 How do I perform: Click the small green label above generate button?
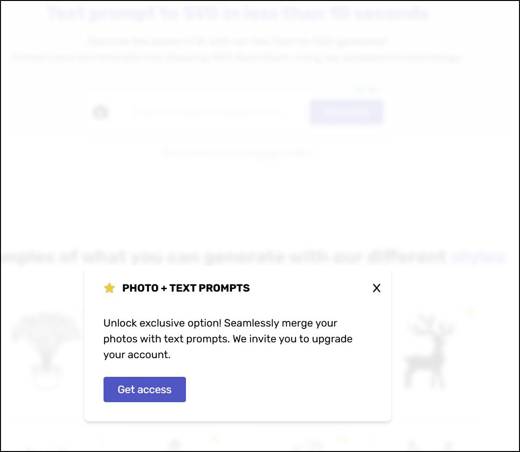367,90
